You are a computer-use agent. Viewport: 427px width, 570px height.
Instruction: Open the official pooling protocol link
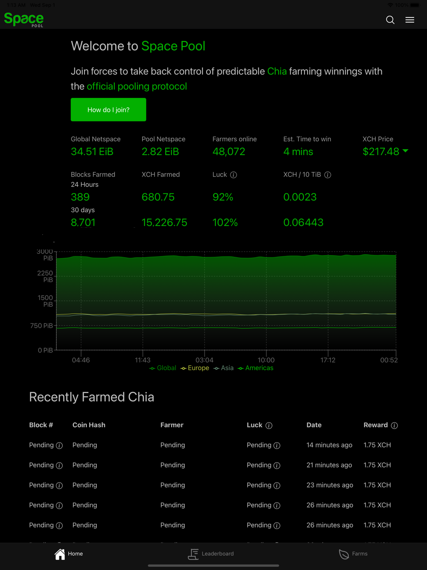(137, 86)
